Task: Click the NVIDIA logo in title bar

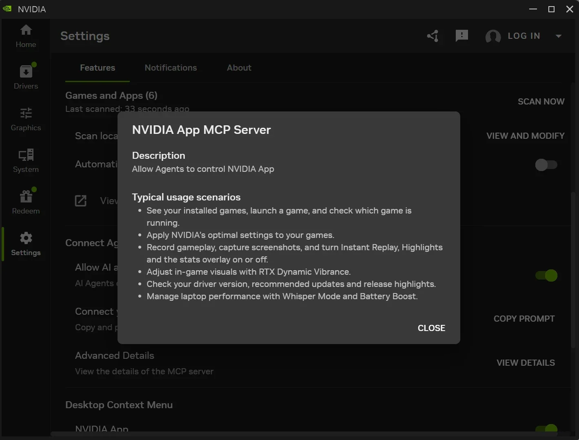Action: pyautogui.click(x=7, y=9)
